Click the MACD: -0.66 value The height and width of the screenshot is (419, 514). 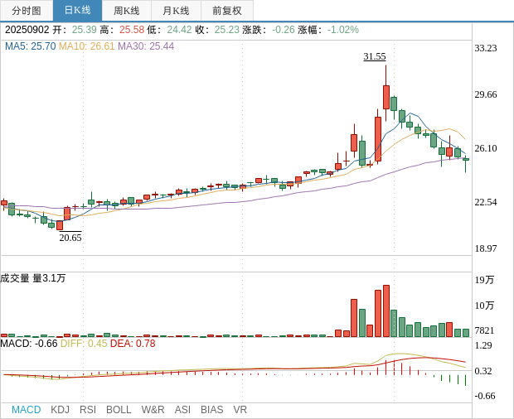click(29, 344)
